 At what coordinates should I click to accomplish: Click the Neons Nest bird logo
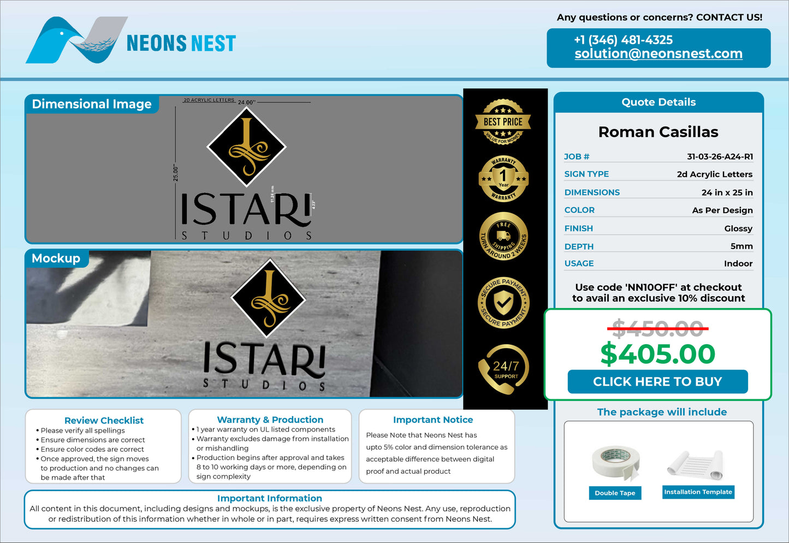(x=76, y=40)
